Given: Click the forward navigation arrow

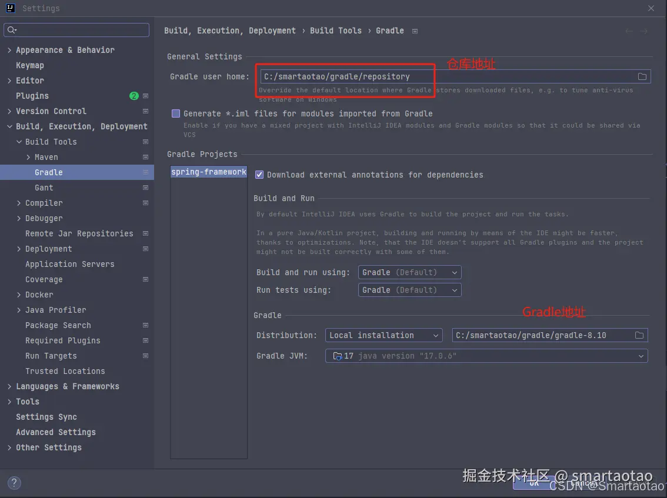Looking at the screenshot, I should tap(644, 31).
